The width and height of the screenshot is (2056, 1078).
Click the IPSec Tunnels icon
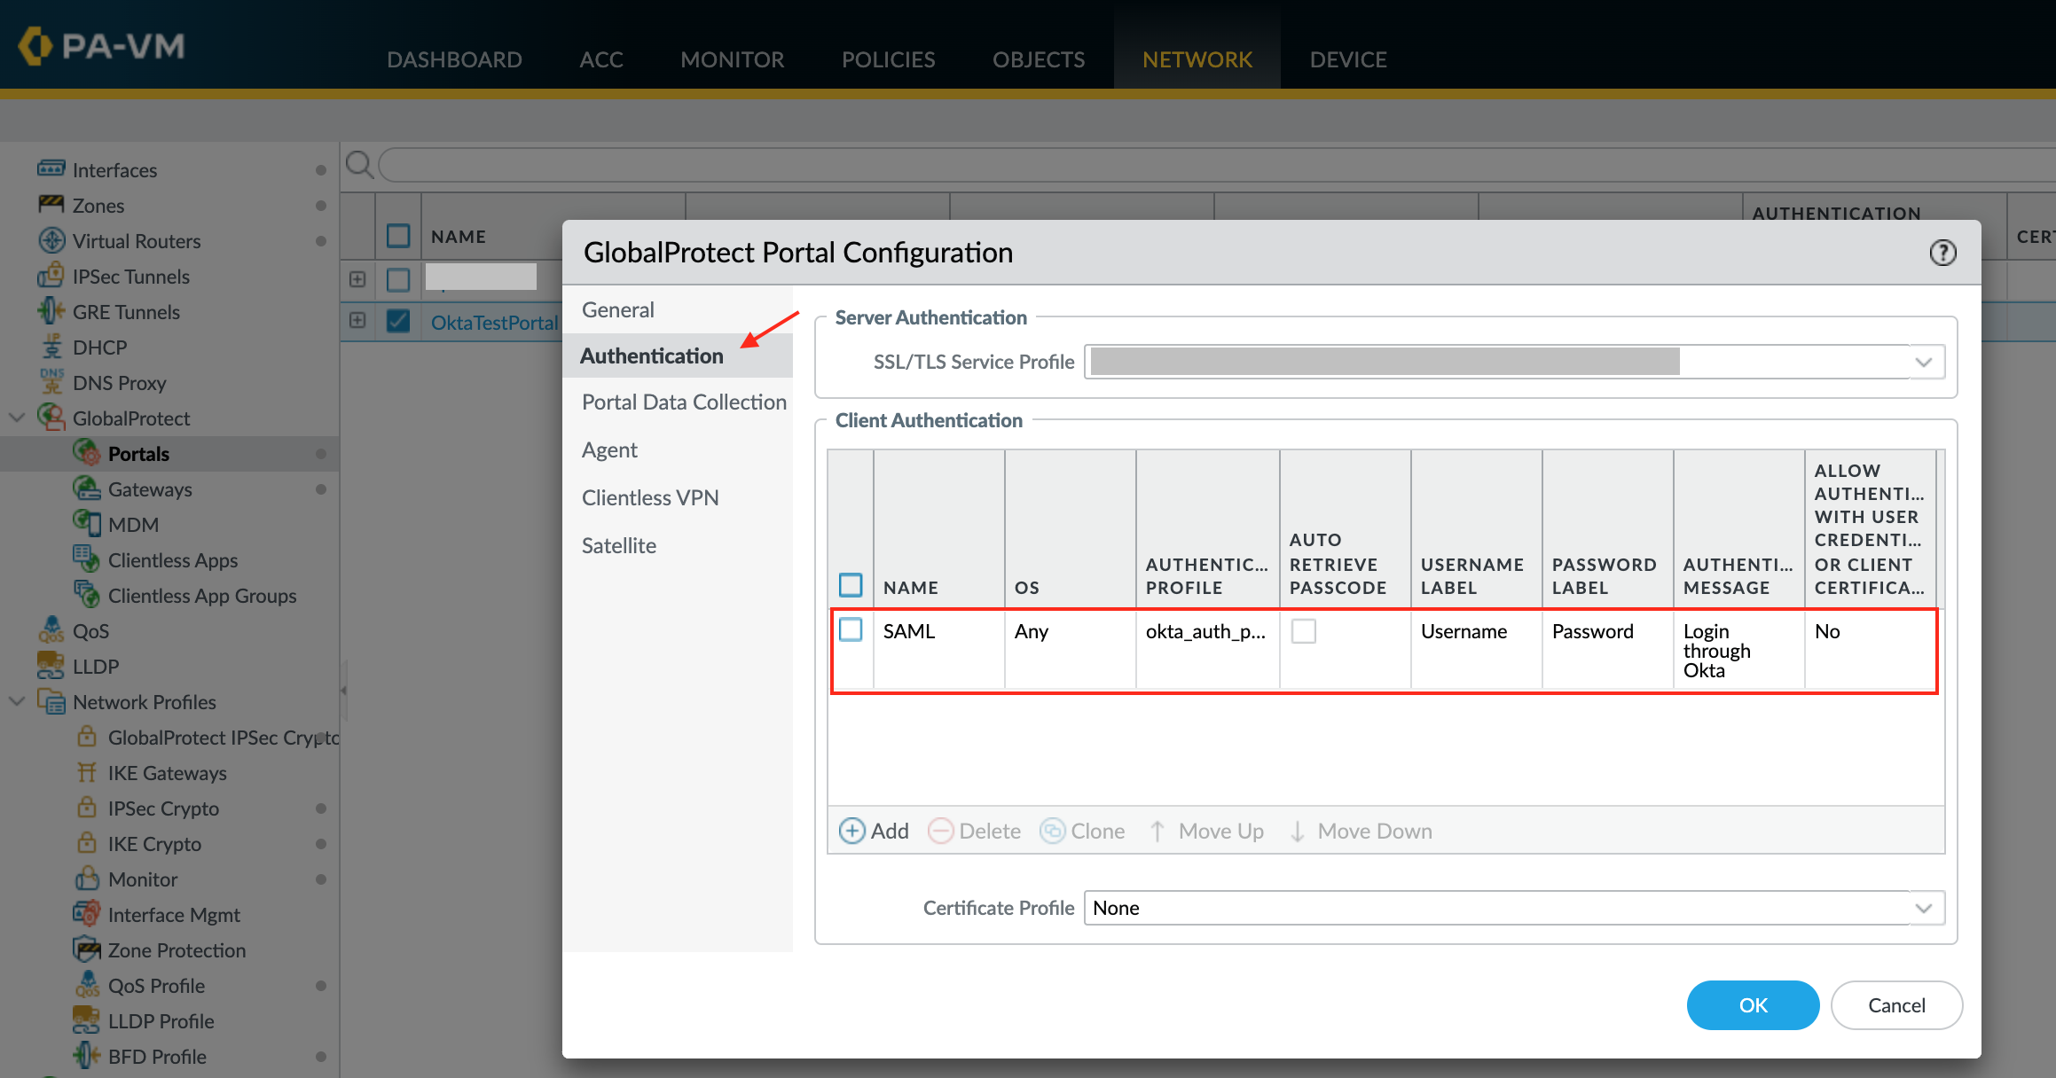(51, 276)
